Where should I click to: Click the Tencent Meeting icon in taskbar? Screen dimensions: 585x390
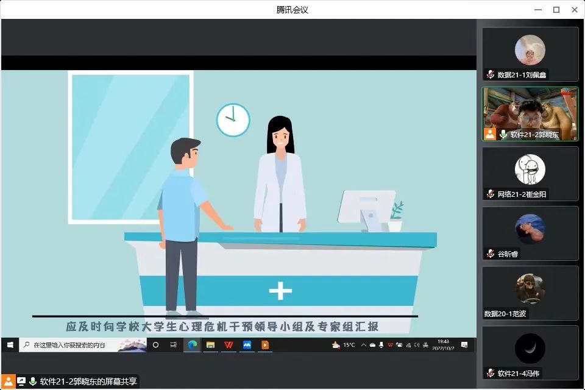(x=247, y=345)
